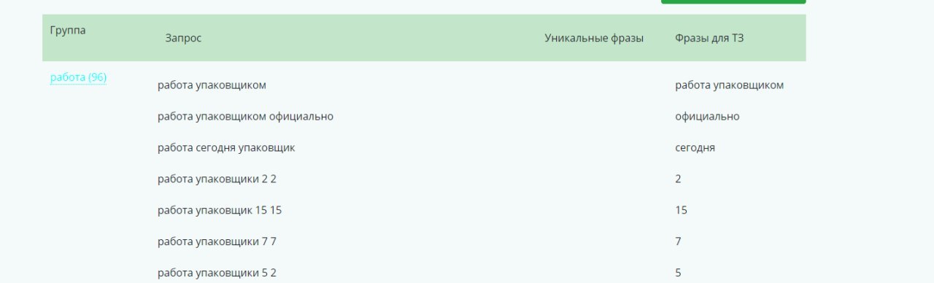The height and width of the screenshot is (283, 934).
Task: Click the "5" cell in Фразы для ТЗ
Action: 679,274
